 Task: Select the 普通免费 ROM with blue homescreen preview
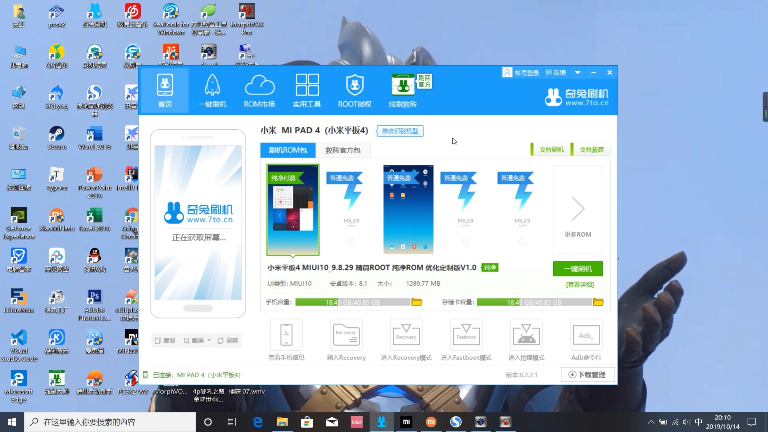click(408, 209)
